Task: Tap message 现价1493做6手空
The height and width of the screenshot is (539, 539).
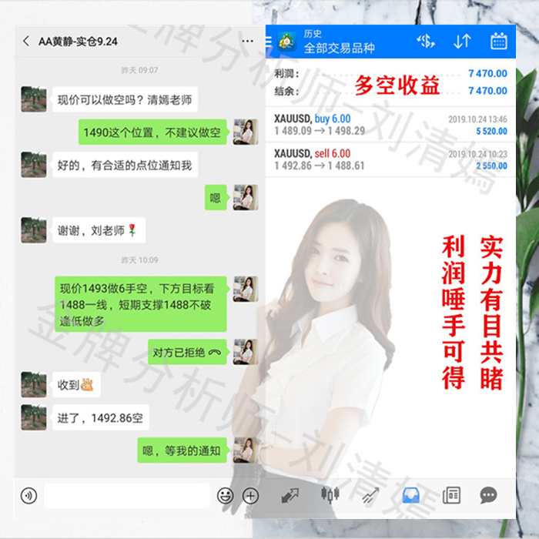Action: point(141,304)
